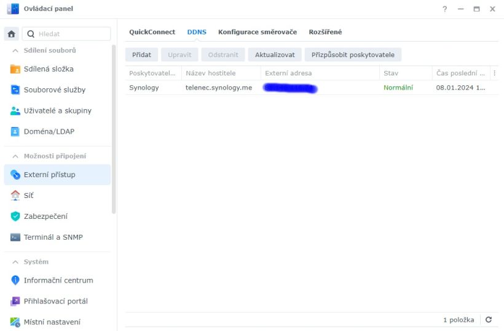Click the Přidat button
Viewport: 504px width, 331px height.
click(x=141, y=55)
